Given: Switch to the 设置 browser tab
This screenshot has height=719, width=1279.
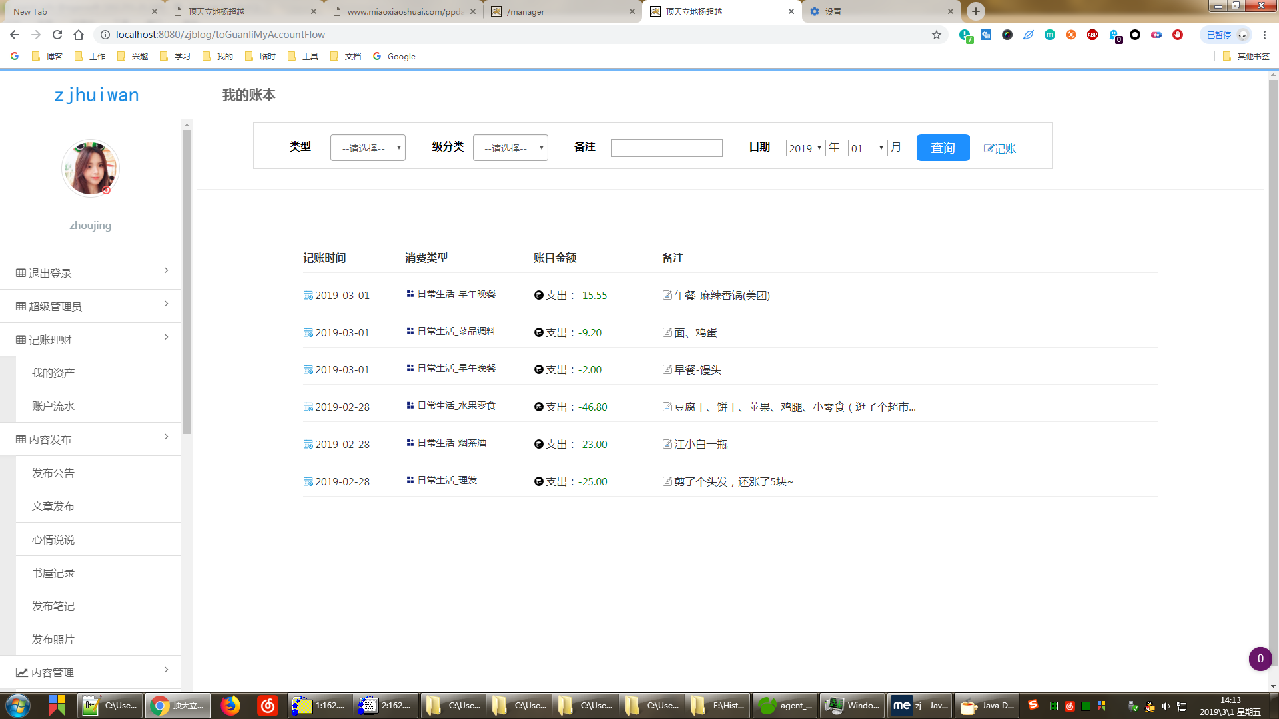Looking at the screenshot, I should click(881, 11).
